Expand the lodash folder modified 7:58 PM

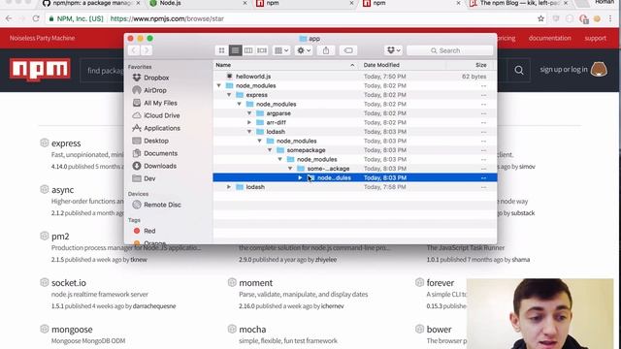point(229,187)
